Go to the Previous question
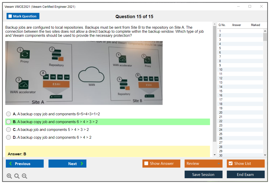 25,164
